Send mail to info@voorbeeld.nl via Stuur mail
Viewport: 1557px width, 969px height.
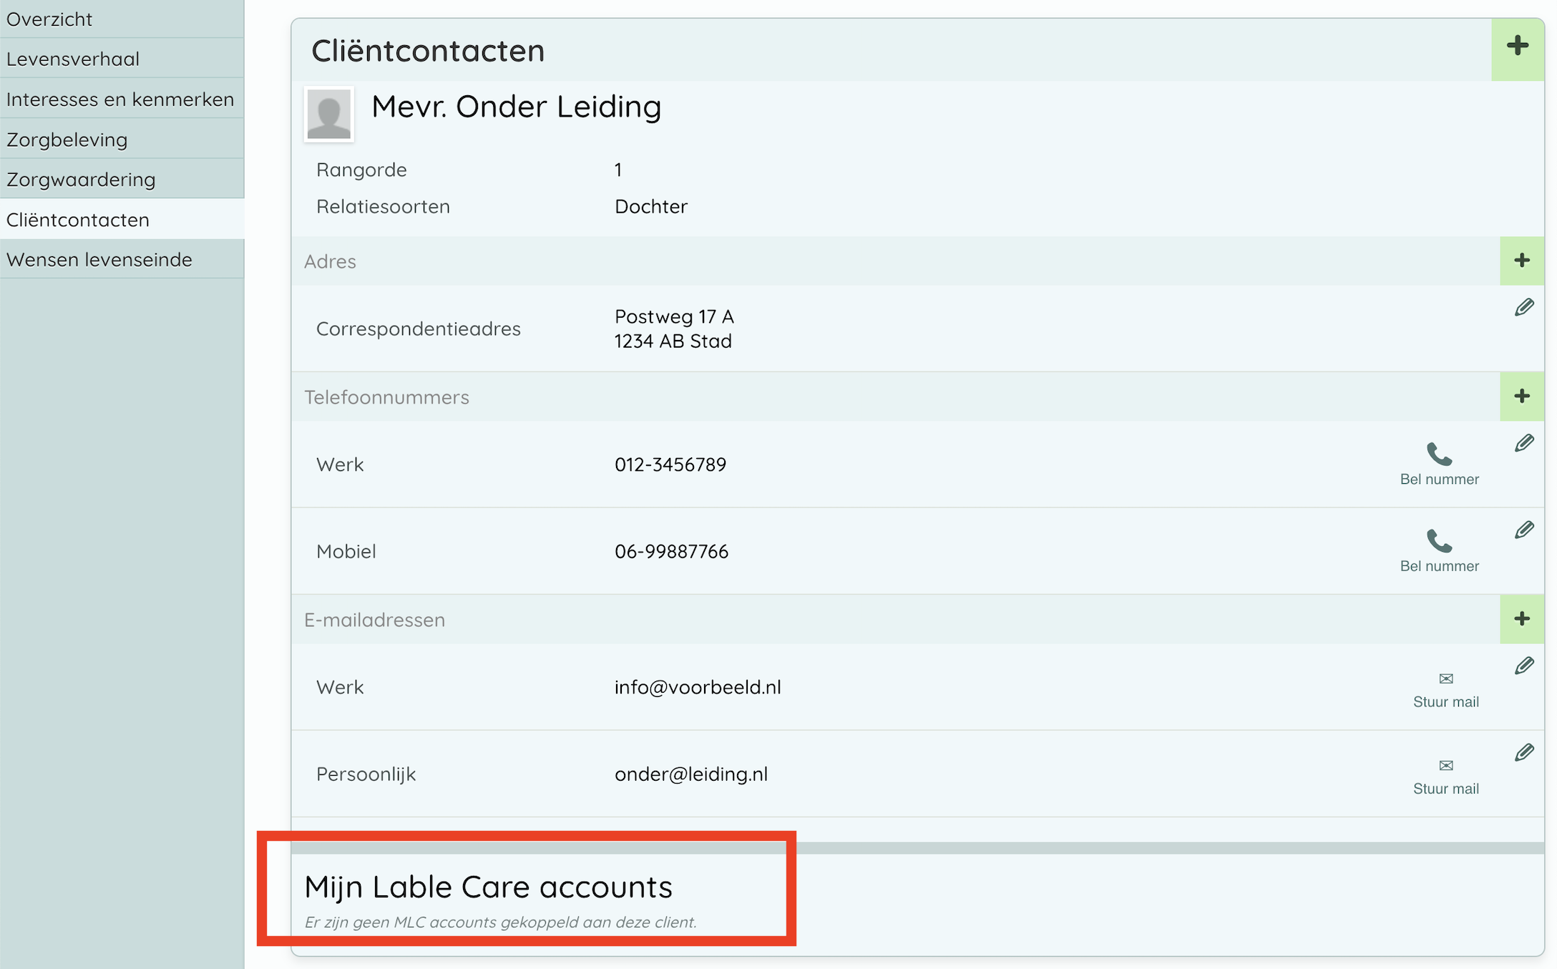tap(1445, 688)
